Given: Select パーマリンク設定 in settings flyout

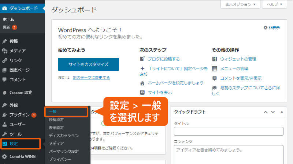Looking at the screenshot, I should click(64, 151).
